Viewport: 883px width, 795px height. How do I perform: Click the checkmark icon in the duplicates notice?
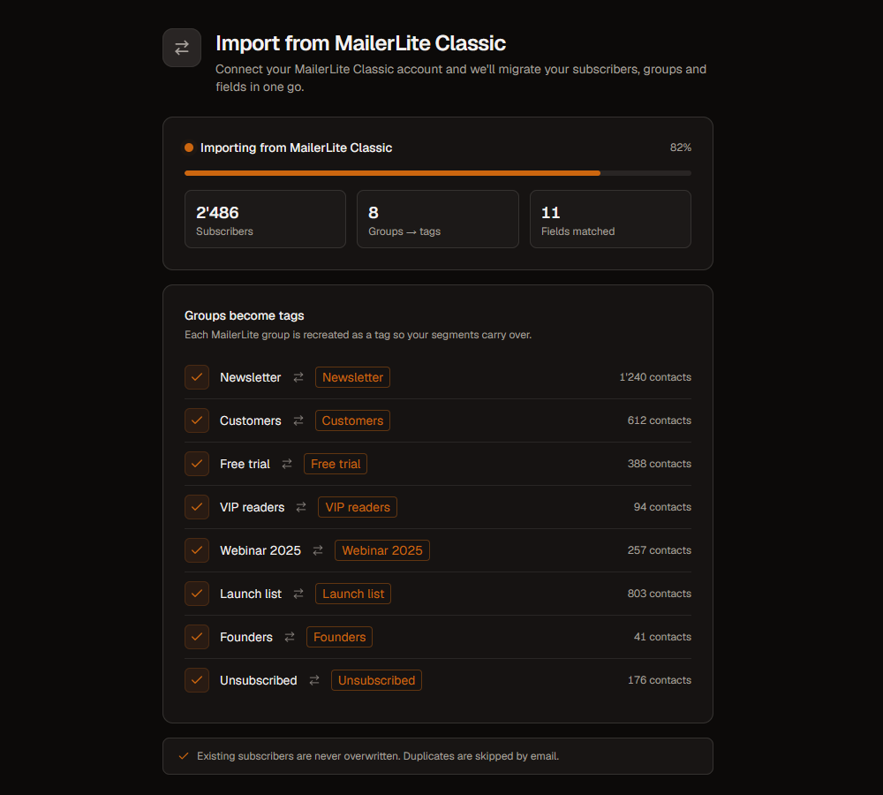184,756
